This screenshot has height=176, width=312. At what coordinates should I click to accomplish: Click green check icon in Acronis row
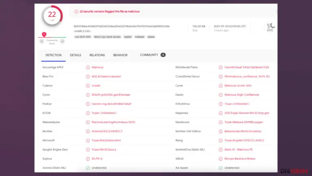tap(88, 168)
